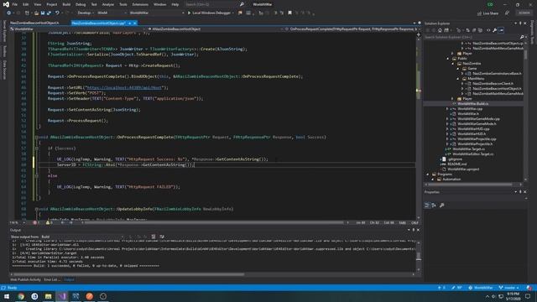The height and width of the screenshot is (302, 537).
Task: Collapse the MainMenu folder in Solution Explorer
Action: (458, 78)
